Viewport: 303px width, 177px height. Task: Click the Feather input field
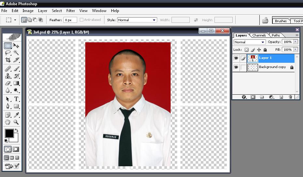point(70,20)
